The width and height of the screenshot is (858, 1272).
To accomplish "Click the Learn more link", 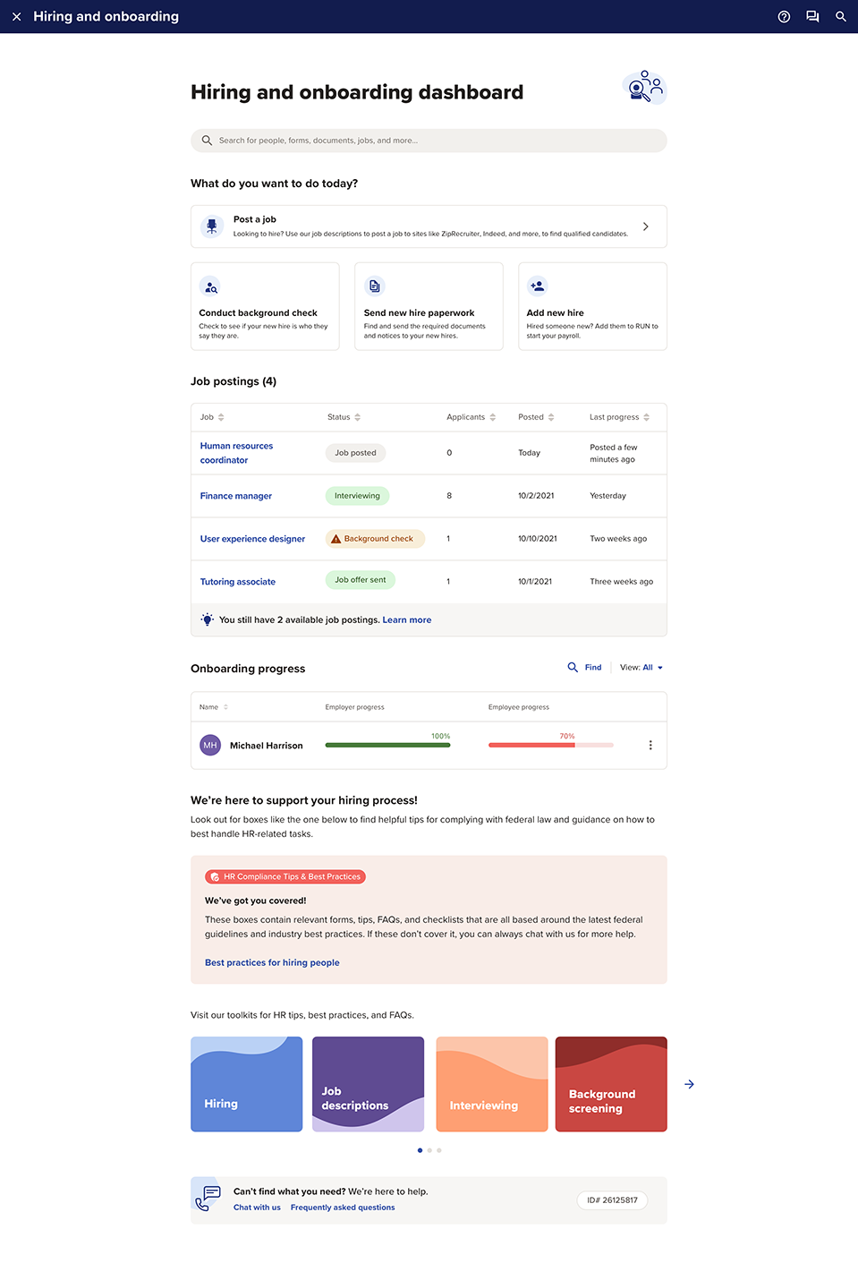I will point(407,619).
